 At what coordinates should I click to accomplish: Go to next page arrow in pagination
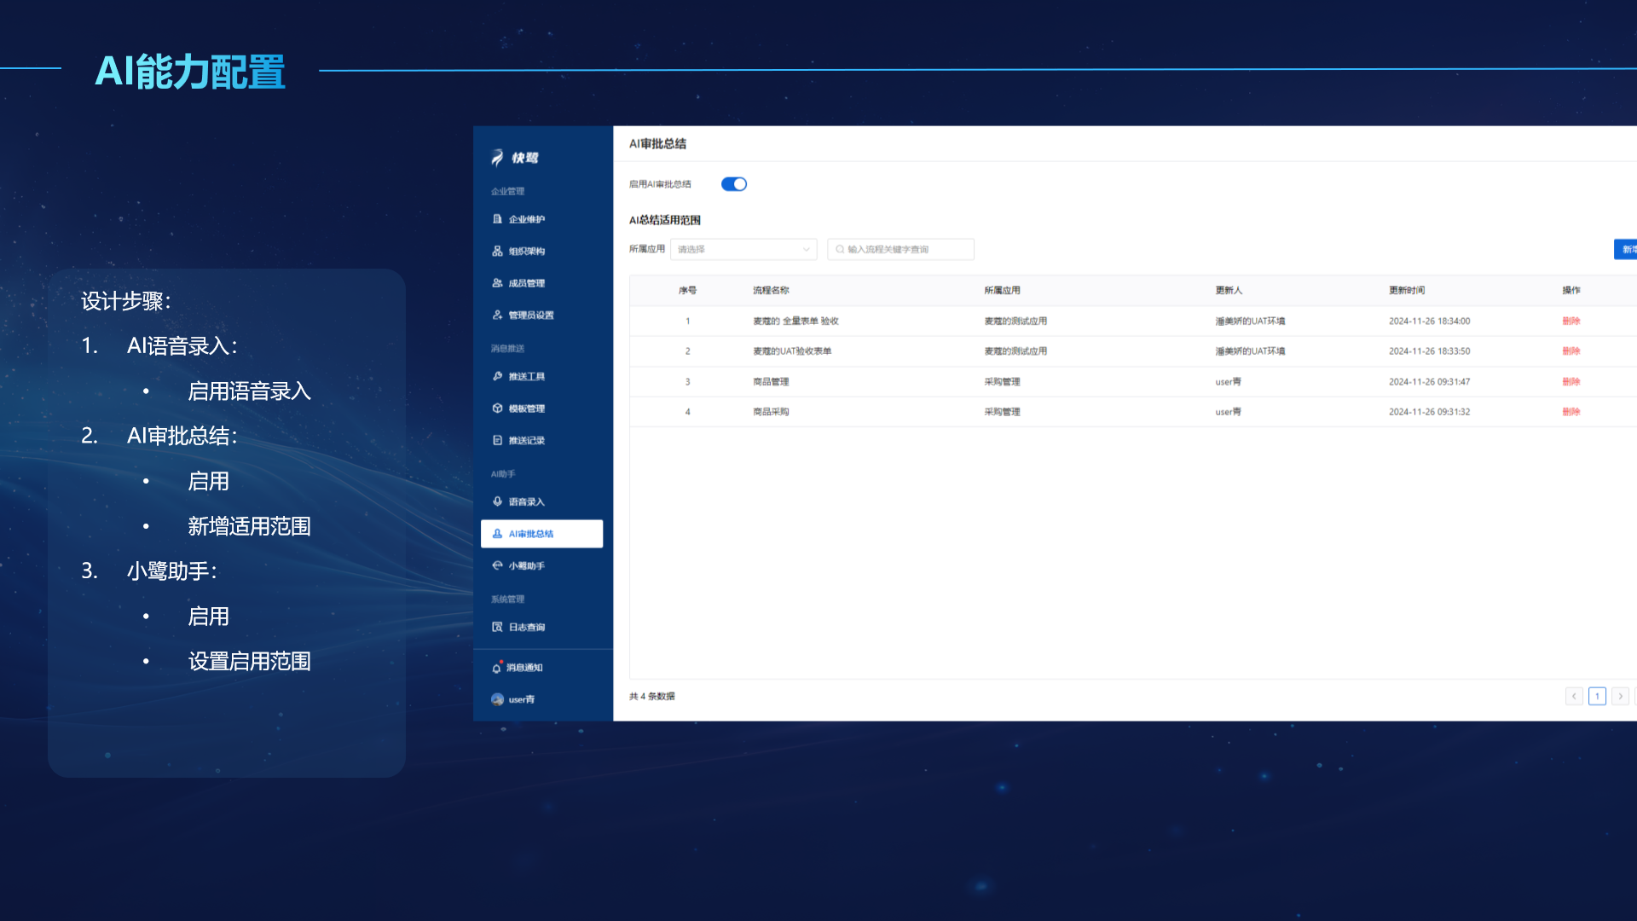click(1620, 696)
